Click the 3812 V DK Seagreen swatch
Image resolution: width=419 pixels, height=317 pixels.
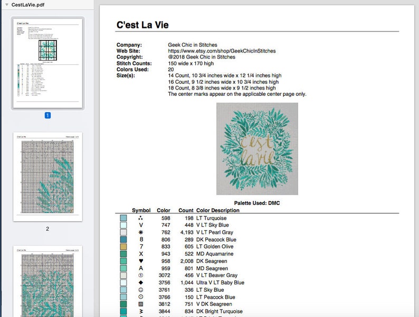pos(123,304)
